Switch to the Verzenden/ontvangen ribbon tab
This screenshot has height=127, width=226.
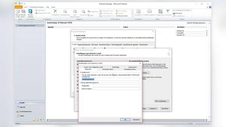(x=37, y=7)
